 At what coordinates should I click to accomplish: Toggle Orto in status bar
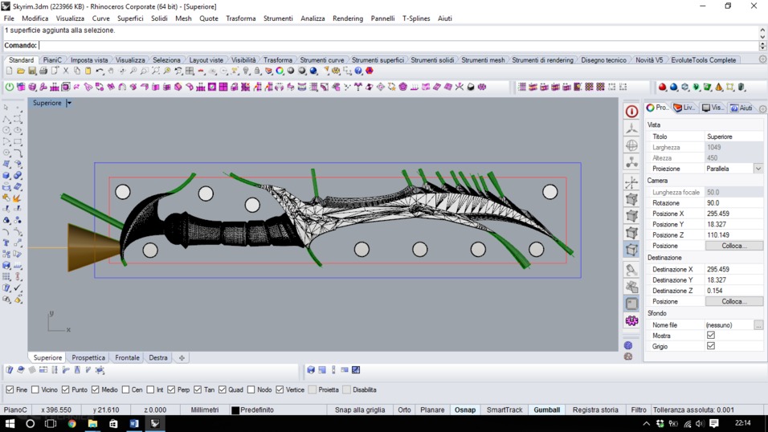point(404,410)
